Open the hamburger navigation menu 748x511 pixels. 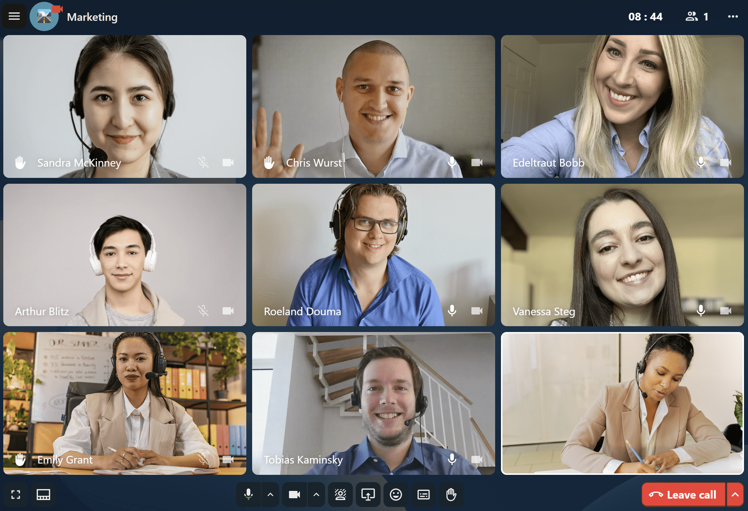tap(14, 16)
